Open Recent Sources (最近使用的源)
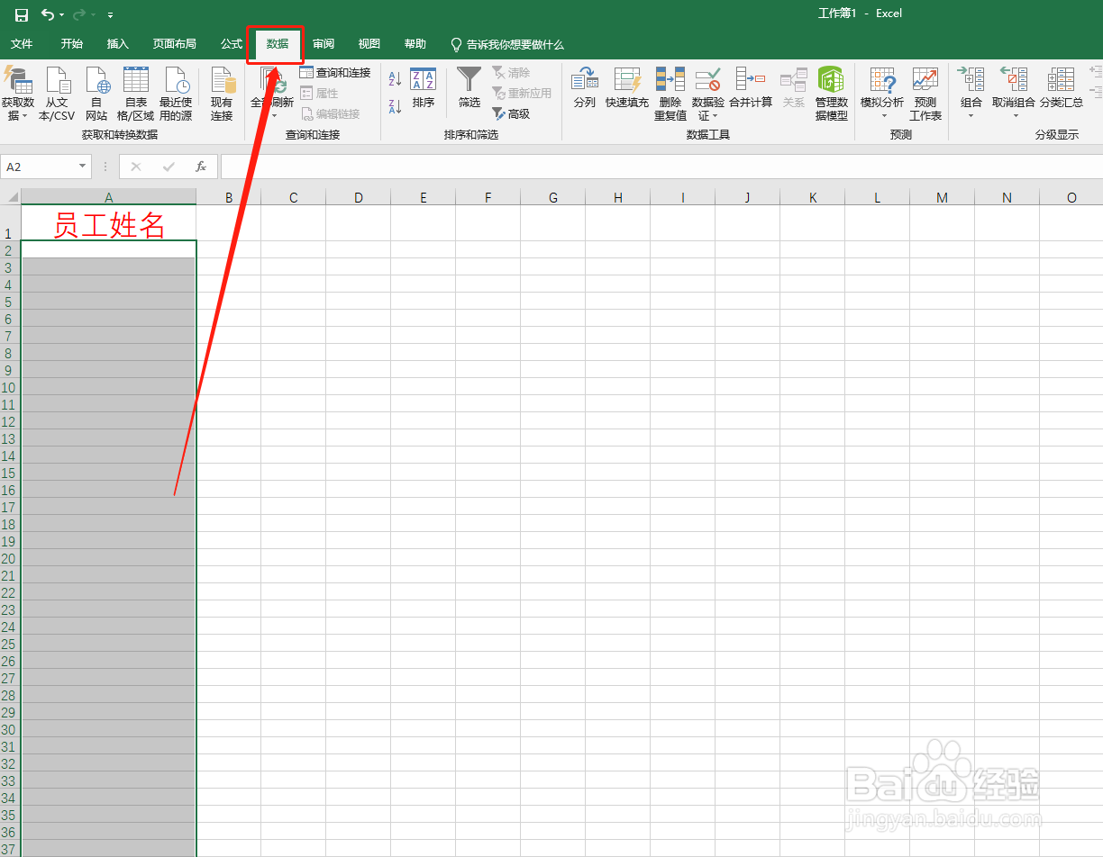 176,95
